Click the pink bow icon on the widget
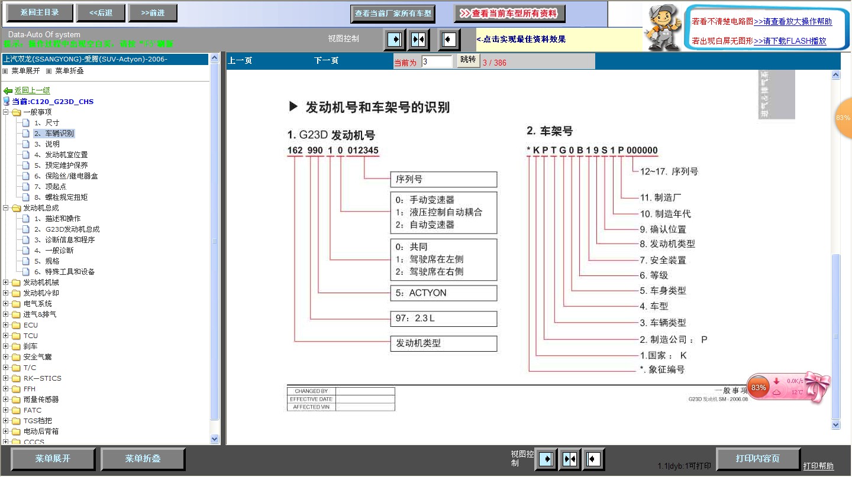Image resolution: width=852 pixels, height=477 pixels. (x=817, y=387)
